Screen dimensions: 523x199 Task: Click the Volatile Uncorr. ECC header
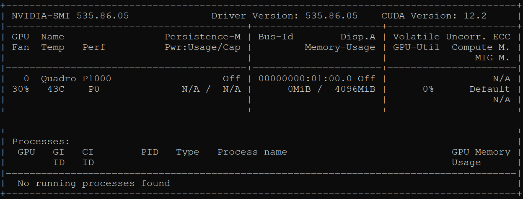tap(451, 37)
